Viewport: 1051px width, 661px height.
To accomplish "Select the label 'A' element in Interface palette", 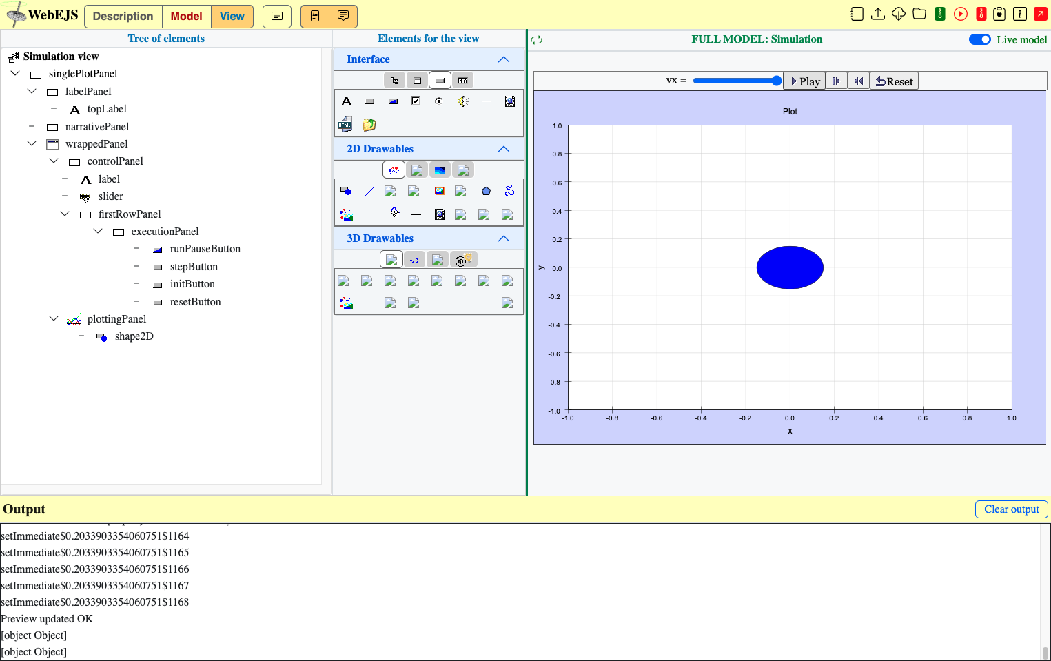I will pos(347,101).
